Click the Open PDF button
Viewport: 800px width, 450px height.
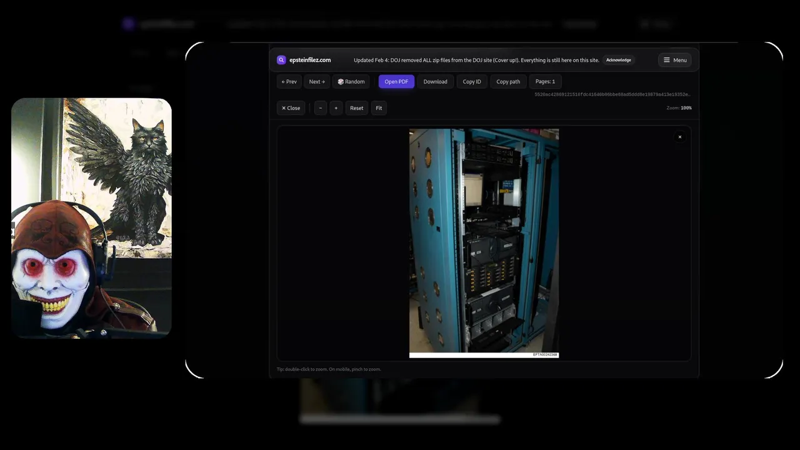point(396,81)
